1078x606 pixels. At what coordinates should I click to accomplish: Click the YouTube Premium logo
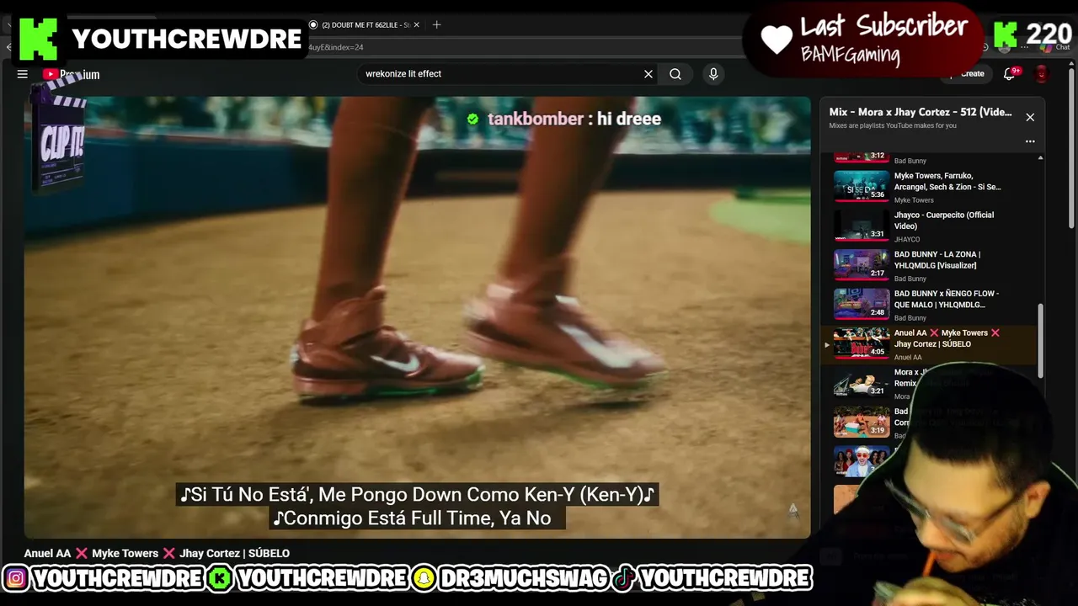pyautogui.click(x=72, y=74)
